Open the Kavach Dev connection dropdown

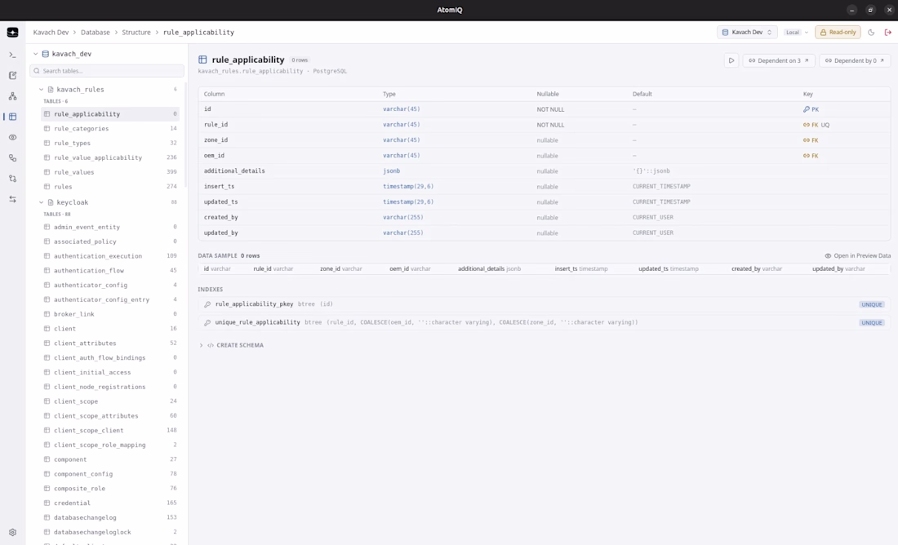[747, 33]
